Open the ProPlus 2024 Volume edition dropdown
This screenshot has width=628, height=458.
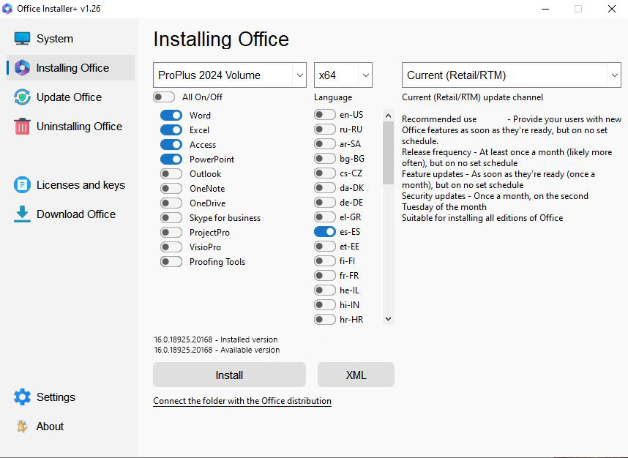tap(230, 75)
